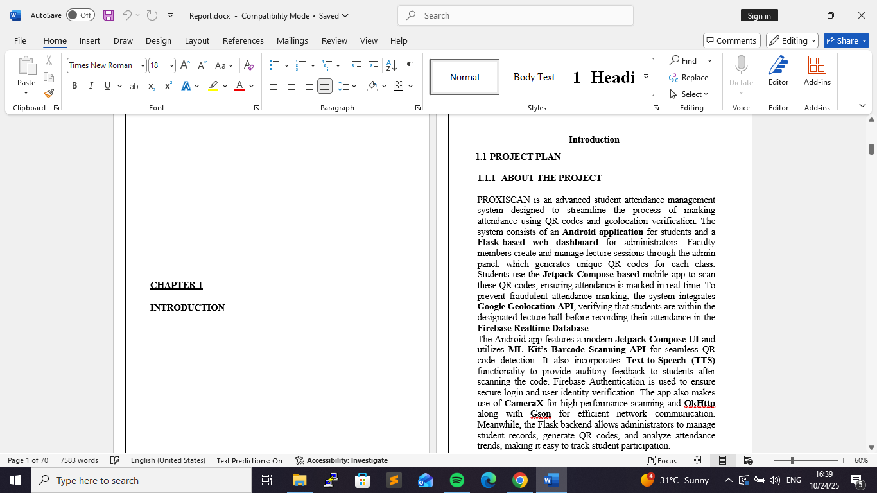The width and height of the screenshot is (877, 493).
Task: Toggle the Show/Hide paragraph marks icon
Action: (x=410, y=65)
